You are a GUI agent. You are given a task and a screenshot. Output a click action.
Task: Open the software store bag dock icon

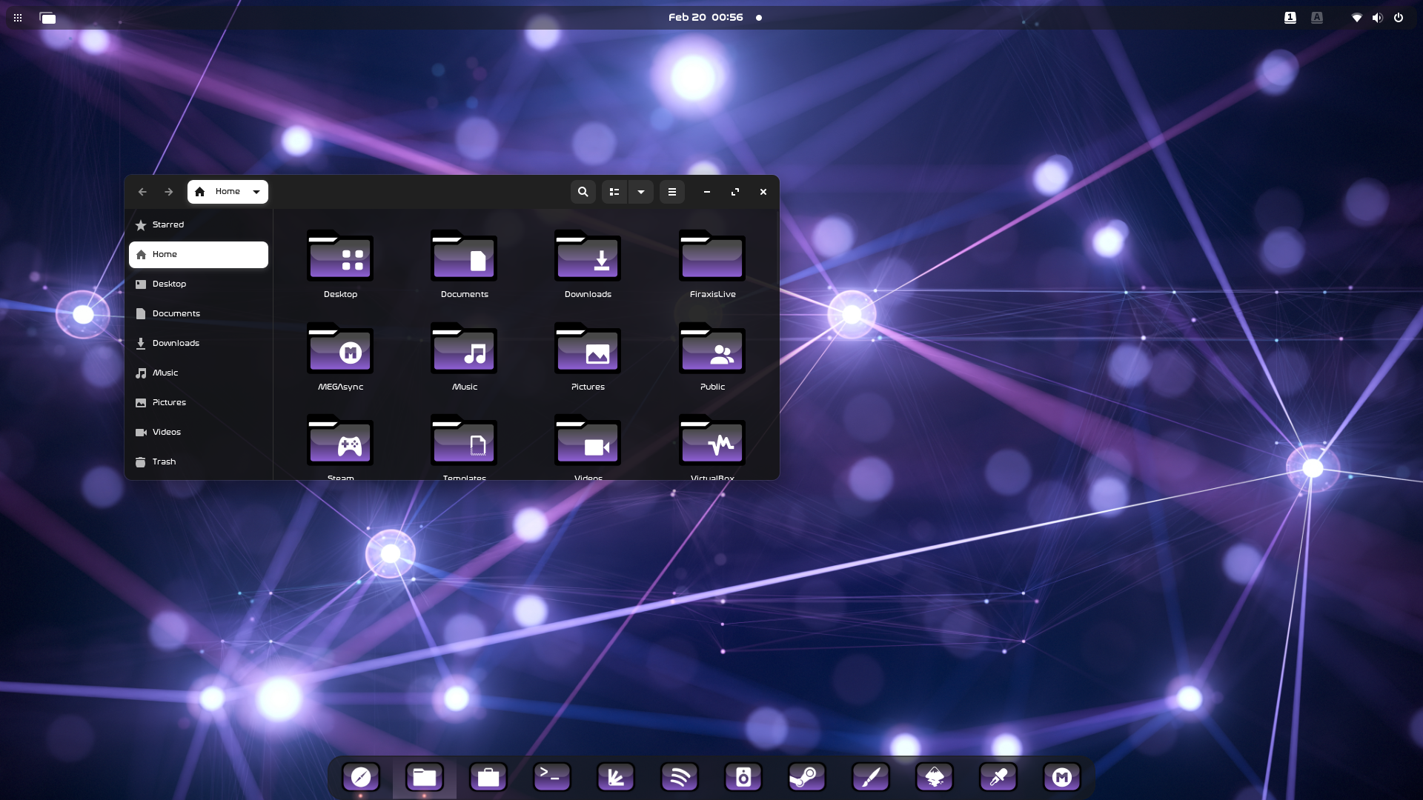pos(488,777)
